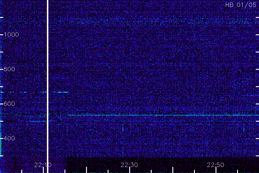Click the 22:50 time axis label
The image size is (259, 173).
[216, 165]
